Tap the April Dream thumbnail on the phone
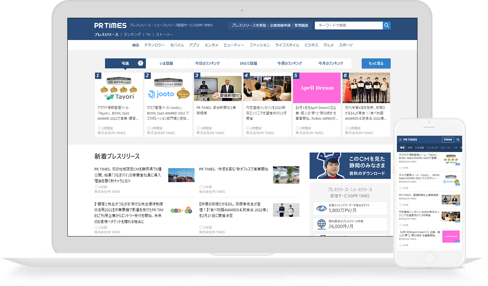Screen dimensions: 488x286 coord(451,236)
